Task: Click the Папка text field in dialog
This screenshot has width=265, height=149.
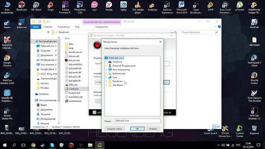Action: [x=137, y=121]
